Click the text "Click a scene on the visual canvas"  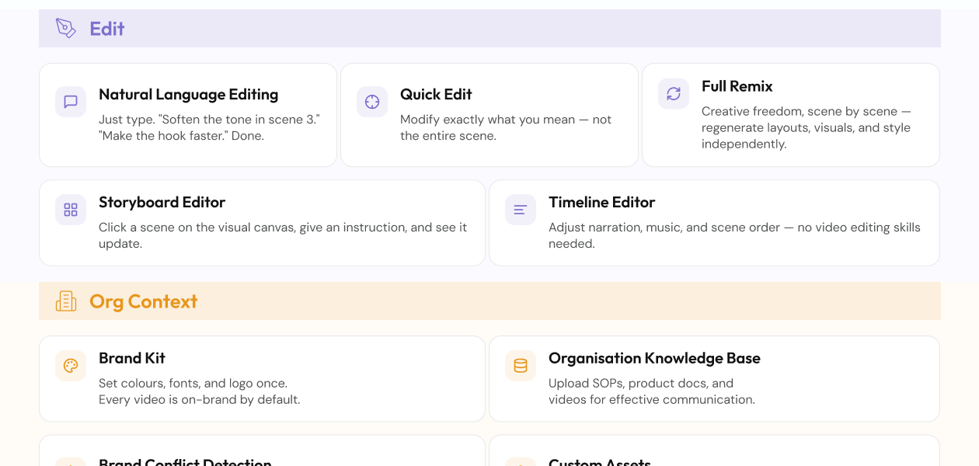(198, 228)
